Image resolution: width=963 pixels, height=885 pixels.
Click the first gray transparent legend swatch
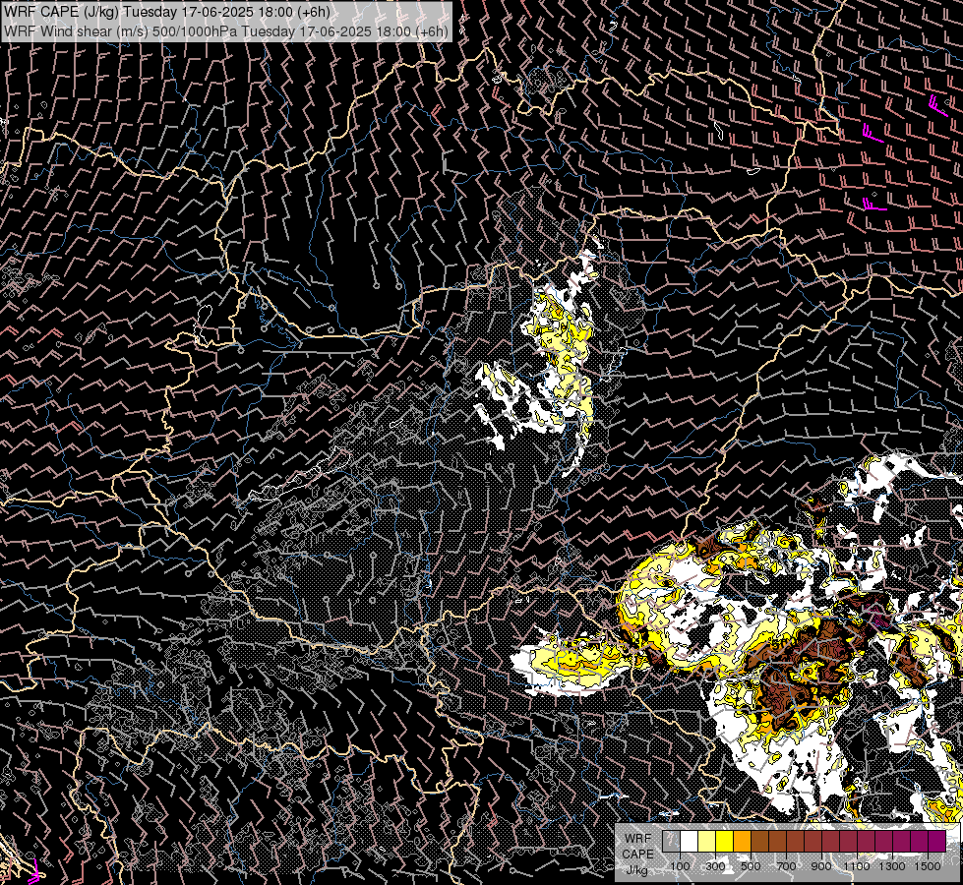pyautogui.click(x=671, y=841)
